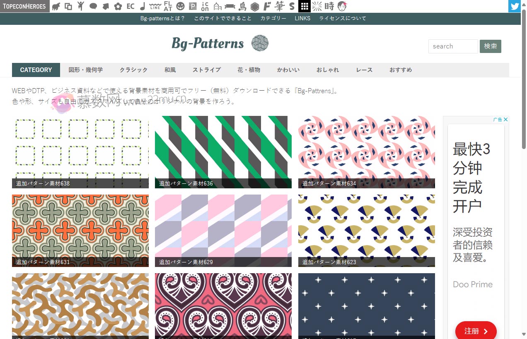Click the Bg-Patterns hexagonal logo emblem
The image size is (527, 339).
(x=260, y=43)
